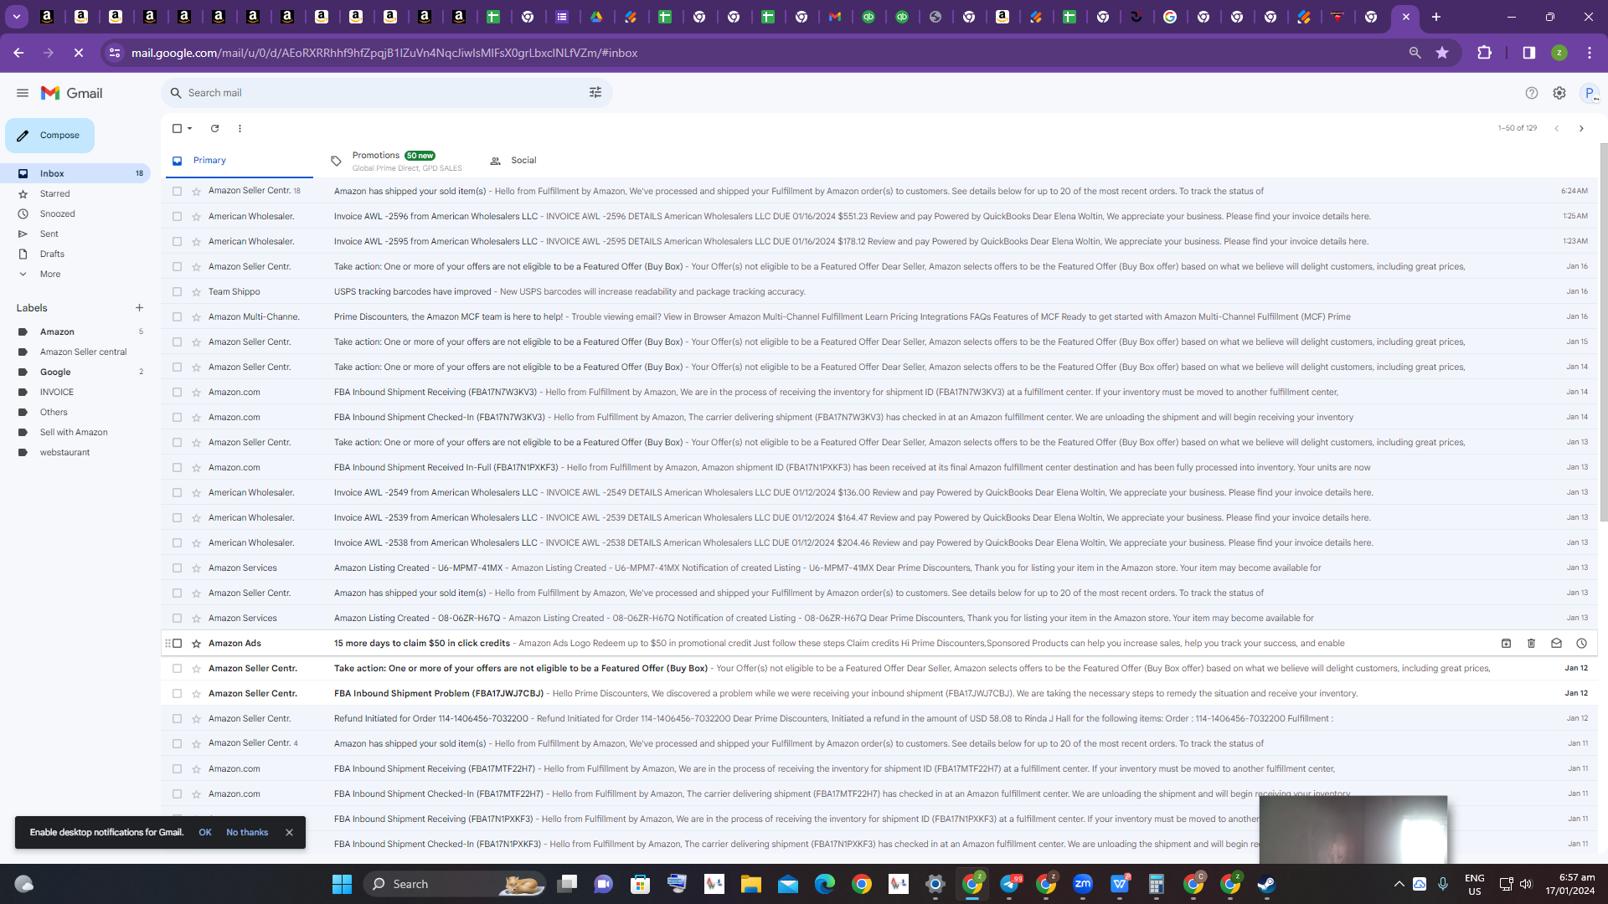Select the Amazon Ads email checkbox
Image resolution: width=1608 pixels, height=904 pixels.
click(177, 643)
